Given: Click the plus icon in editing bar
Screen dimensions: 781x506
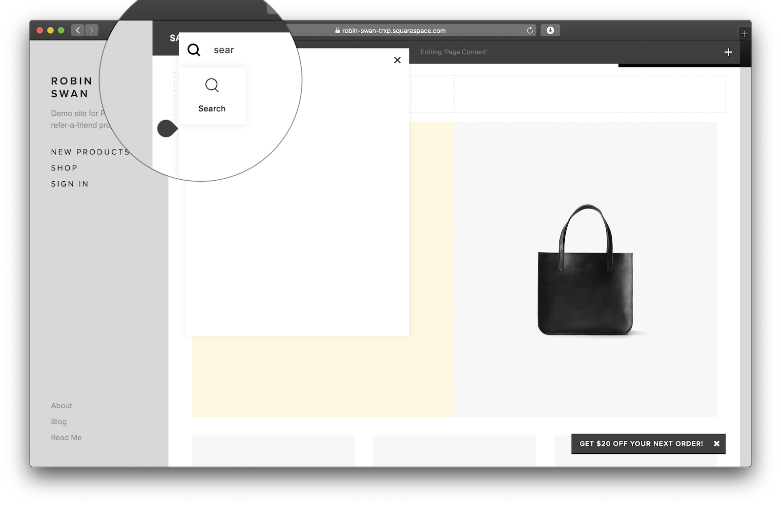Looking at the screenshot, I should point(728,52).
